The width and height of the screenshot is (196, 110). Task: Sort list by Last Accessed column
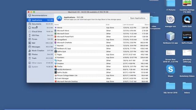point(128,24)
